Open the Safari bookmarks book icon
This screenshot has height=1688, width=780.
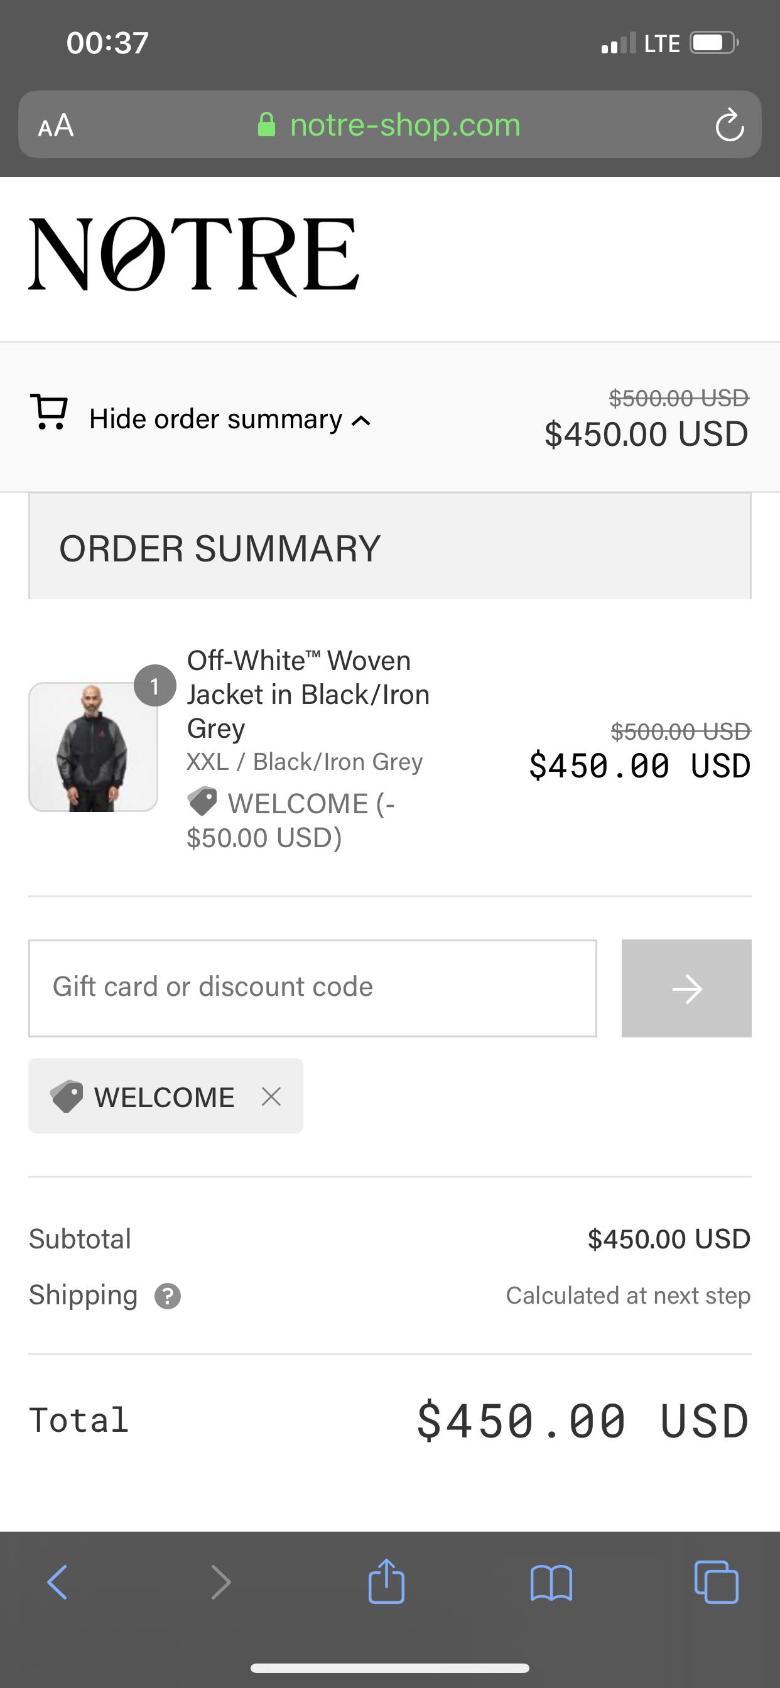(x=551, y=1583)
